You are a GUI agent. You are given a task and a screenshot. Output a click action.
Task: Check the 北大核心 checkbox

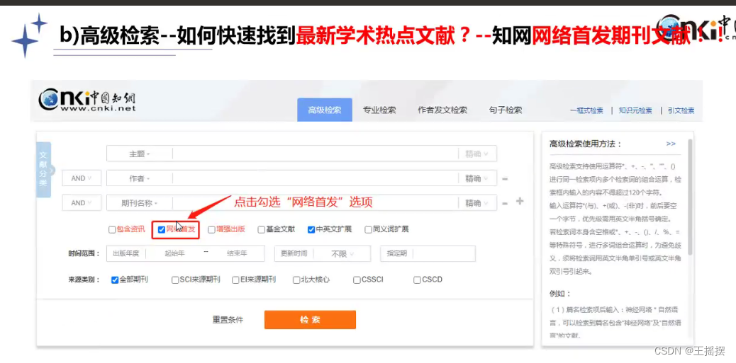tap(296, 280)
